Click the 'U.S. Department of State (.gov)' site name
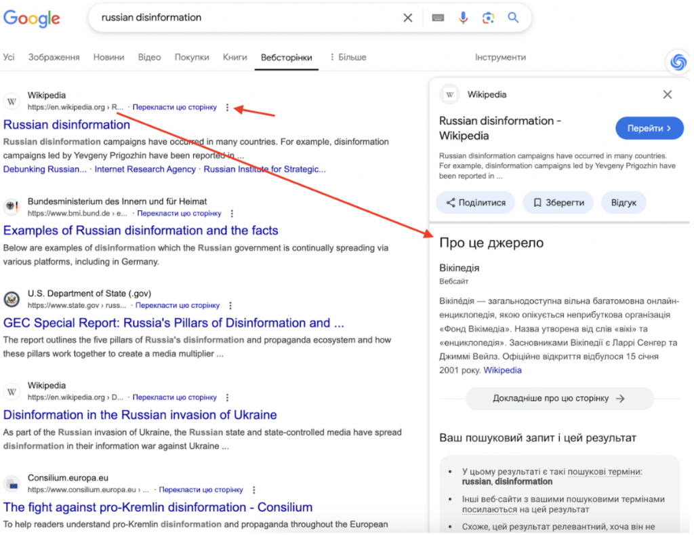Viewport: 694px width, 535px height. pos(89,294)
